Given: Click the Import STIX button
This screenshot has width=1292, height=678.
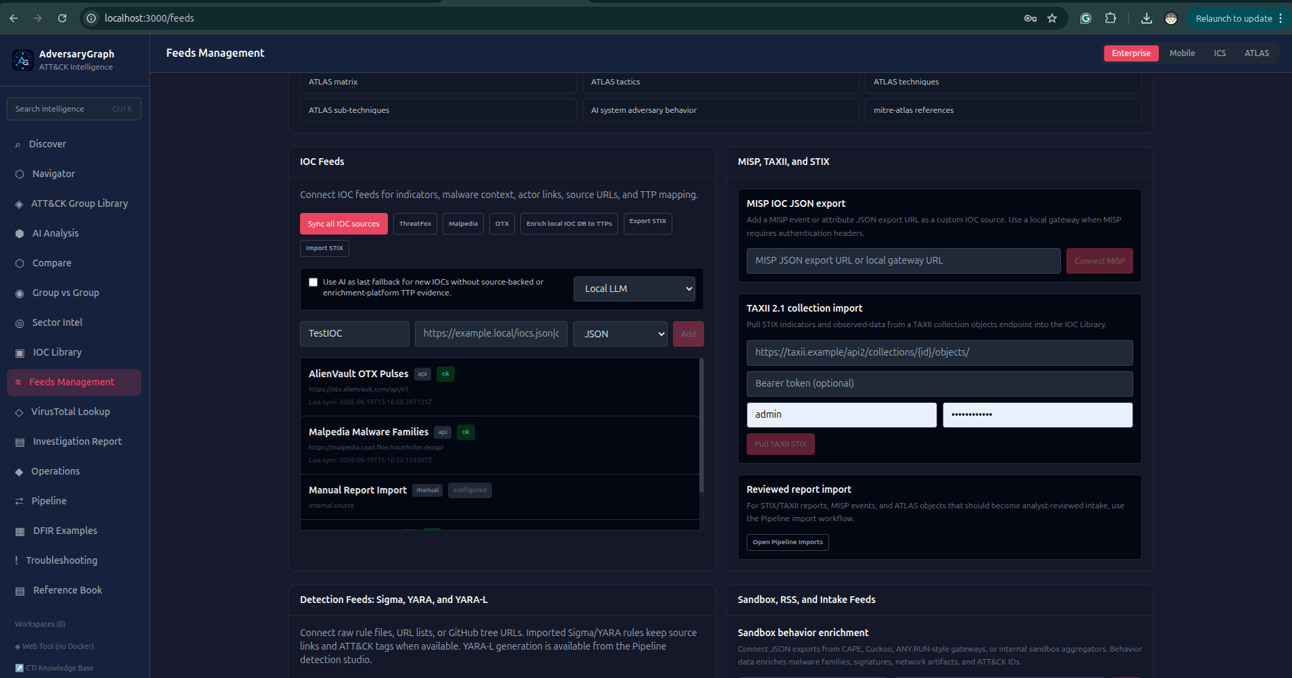Looking at the screenshot, I should pos(324,248).
